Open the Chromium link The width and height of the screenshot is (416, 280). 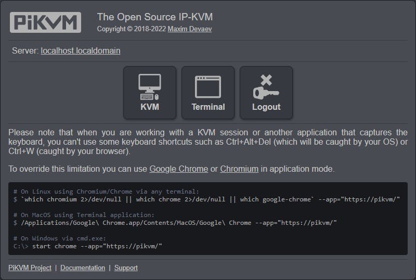pyautogui.click(x=239, y=169)
